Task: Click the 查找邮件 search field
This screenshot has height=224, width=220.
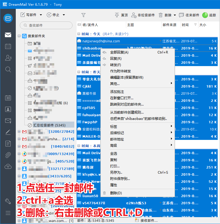Action: 46,25
